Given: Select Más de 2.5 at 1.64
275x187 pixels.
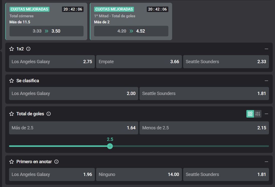Looking at the screenshot, I should click(74, 128).
